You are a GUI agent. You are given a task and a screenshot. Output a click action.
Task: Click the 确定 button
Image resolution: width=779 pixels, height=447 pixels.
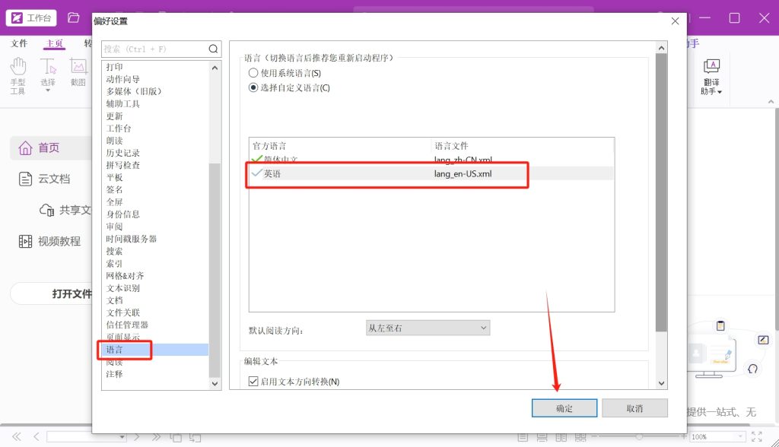tap(564, 408)
